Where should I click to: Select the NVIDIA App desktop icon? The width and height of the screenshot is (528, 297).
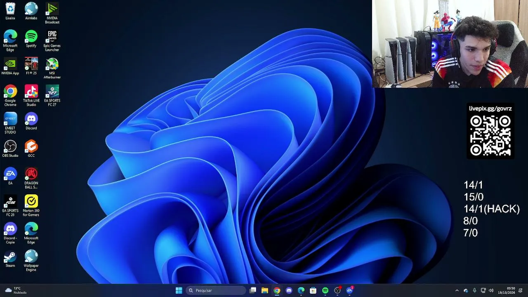[10, 66]
